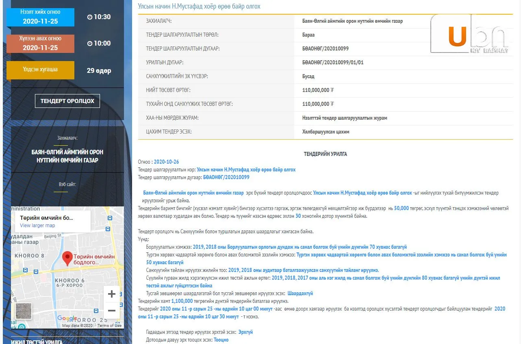Open the View larger map link
521x344 pixels.
(x=37, y=226)
